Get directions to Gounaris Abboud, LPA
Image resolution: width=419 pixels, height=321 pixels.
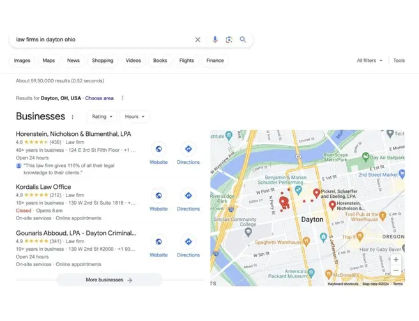(188, 246)
